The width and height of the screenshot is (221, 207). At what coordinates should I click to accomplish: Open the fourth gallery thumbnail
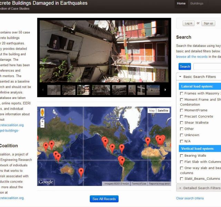(101, 90)
